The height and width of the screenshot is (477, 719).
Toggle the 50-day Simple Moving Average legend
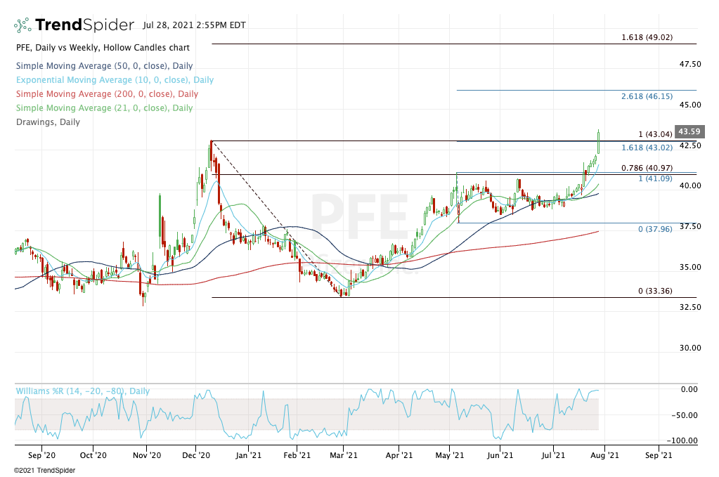[105, 66]
